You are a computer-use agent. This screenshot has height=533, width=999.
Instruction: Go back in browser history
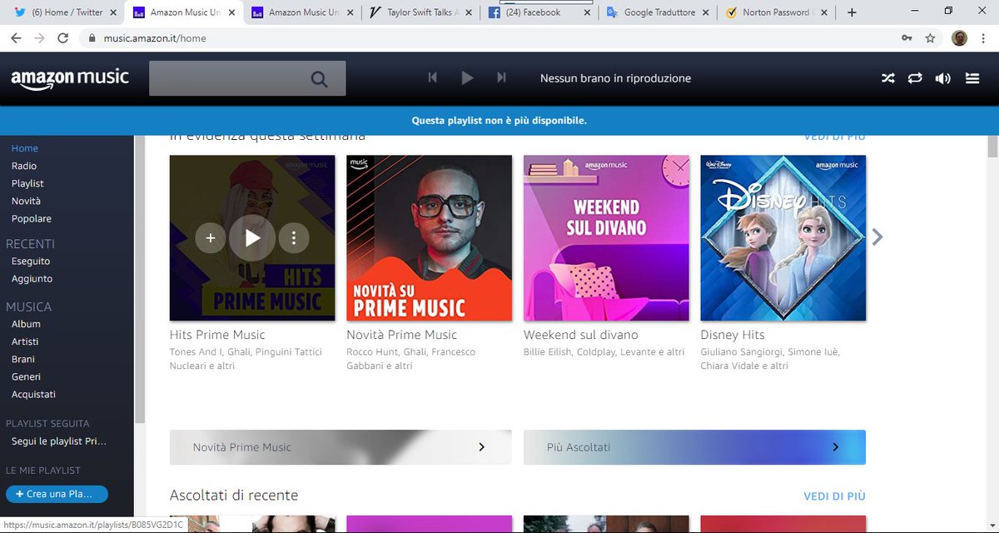16,38
